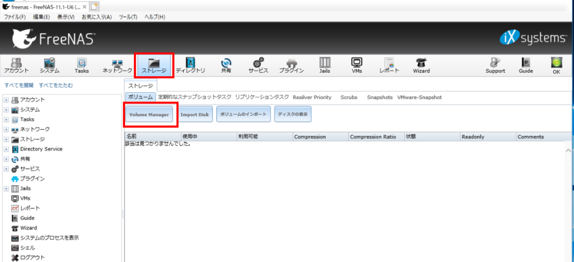
Task: Open the レポート toolbar icon
Action: click(x=389, y=66)
